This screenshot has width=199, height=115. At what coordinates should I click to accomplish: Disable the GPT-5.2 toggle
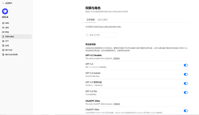pyautogui.click(x=186, y=65)
